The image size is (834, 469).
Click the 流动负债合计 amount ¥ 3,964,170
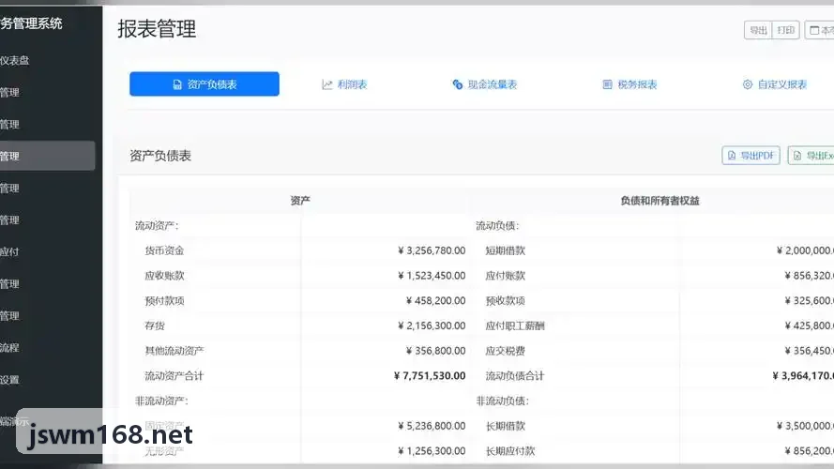(803, 375)
